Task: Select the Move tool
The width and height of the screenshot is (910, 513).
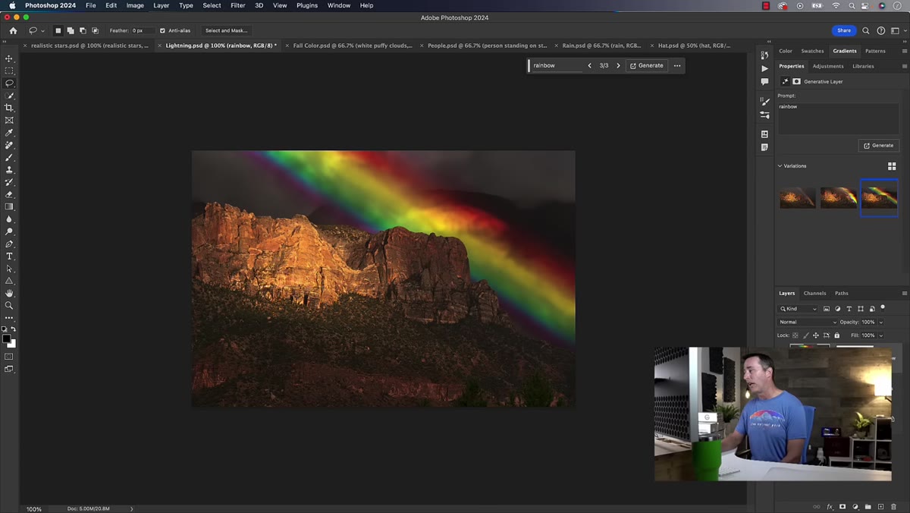Action: 9,58
